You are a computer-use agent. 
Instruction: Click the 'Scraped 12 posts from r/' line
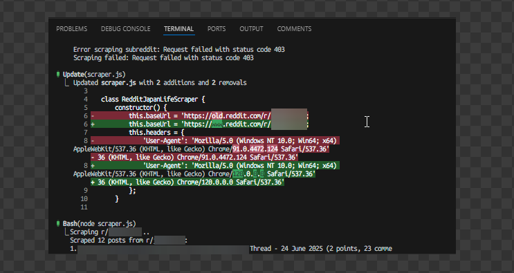tap(128, 241)
